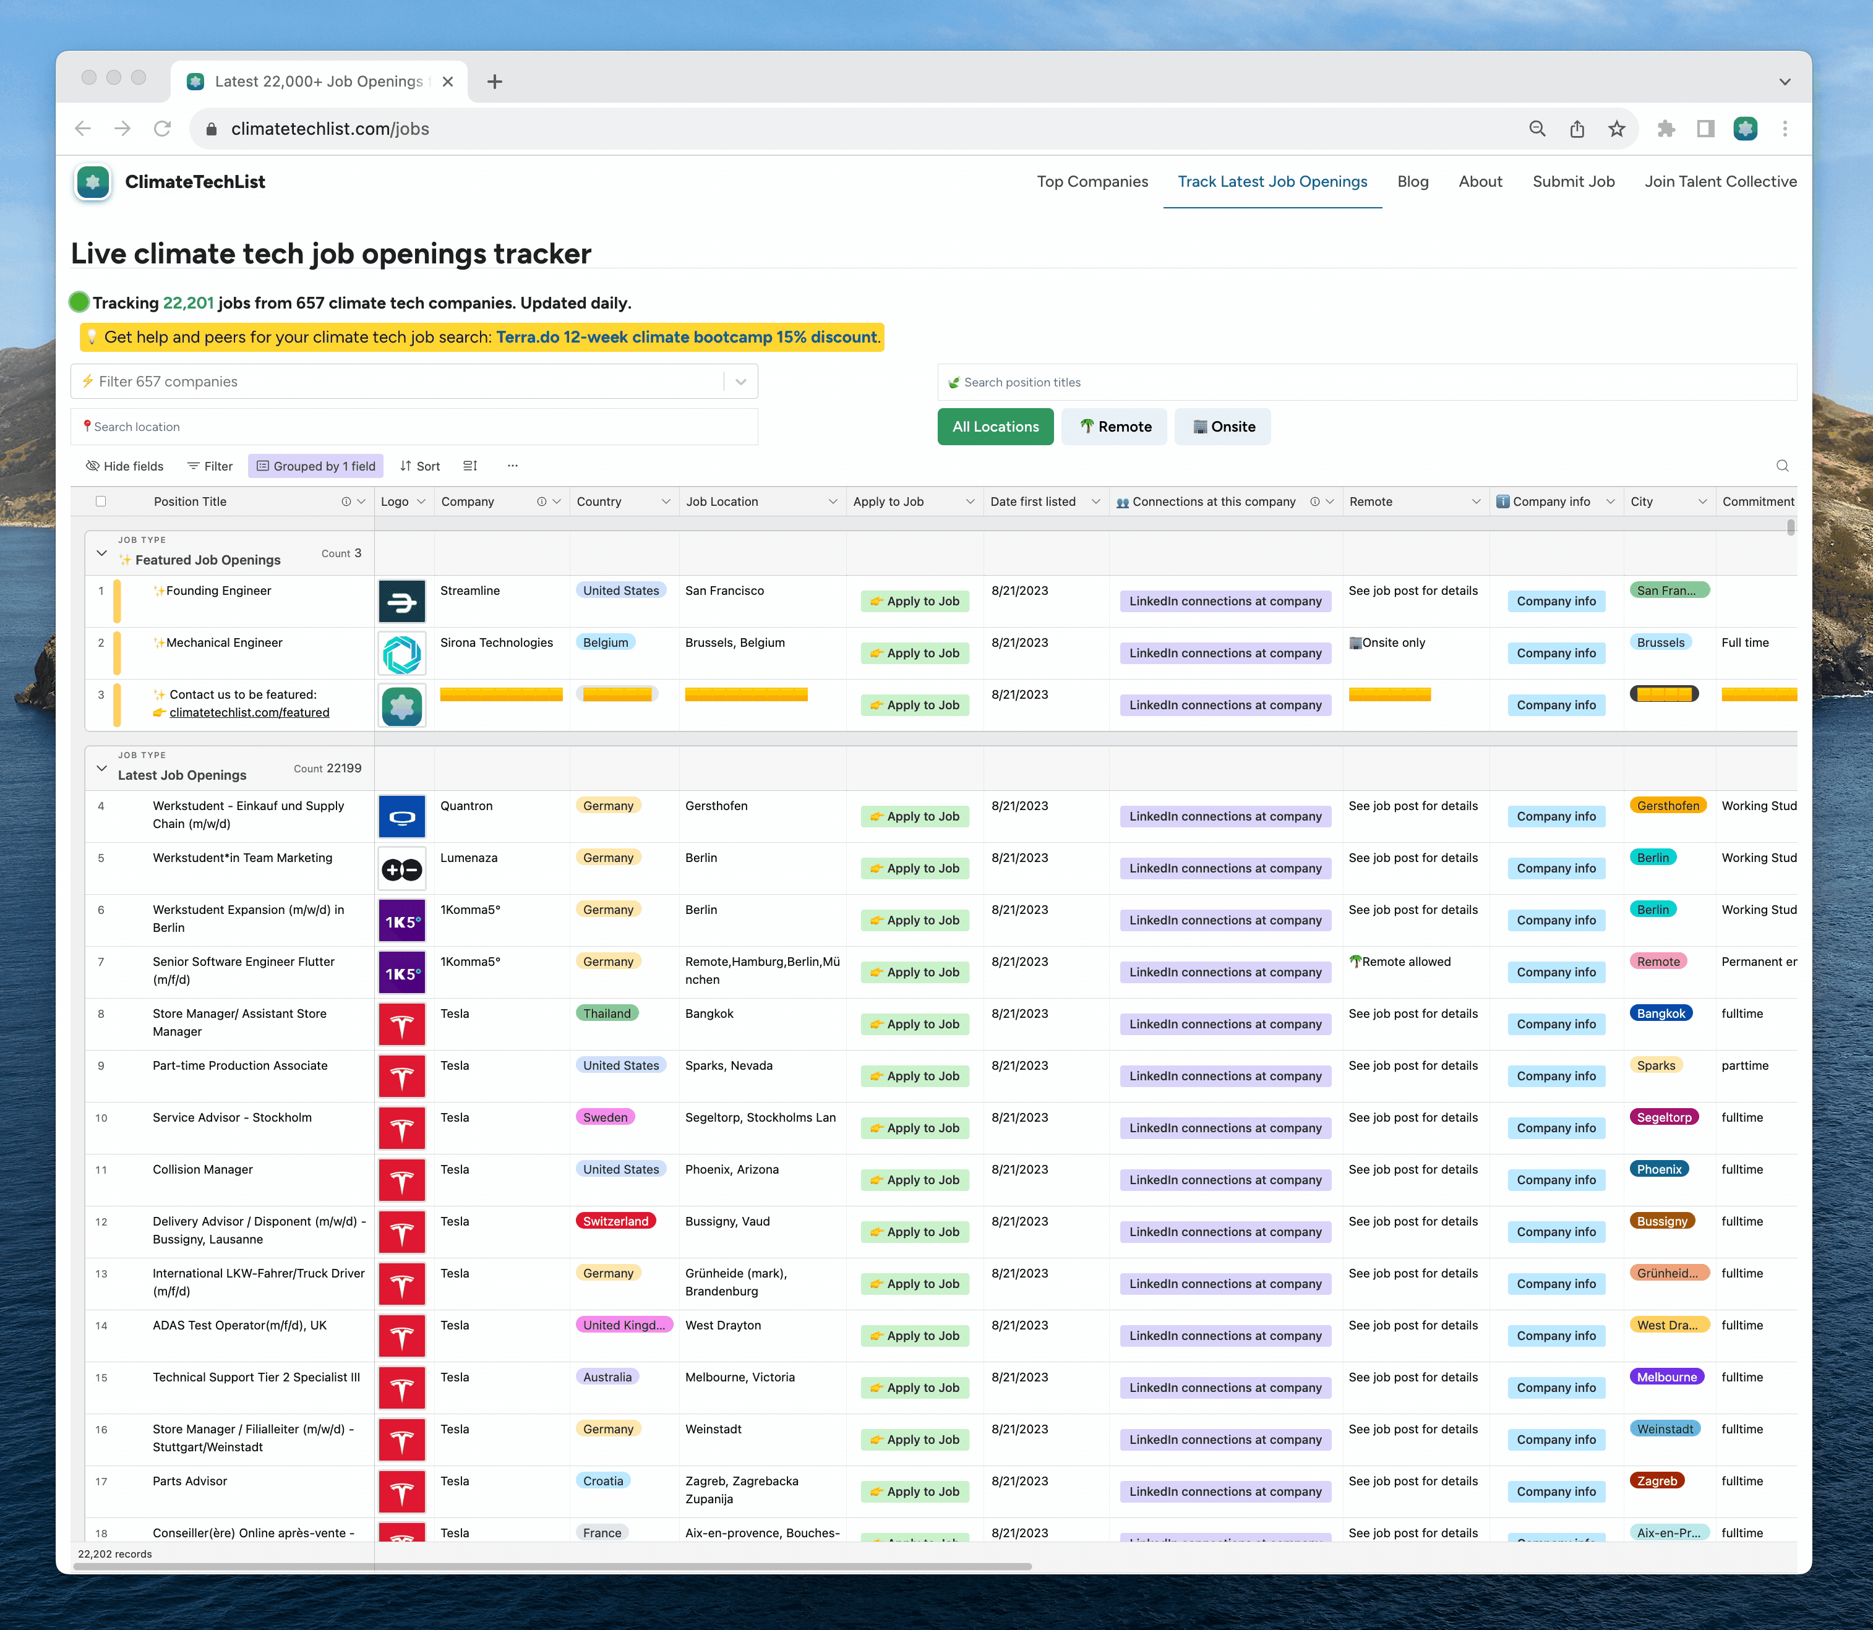1873x1630 pixels.
Task: Bookmark this page with the star icon
Action: pos(1616,128)
